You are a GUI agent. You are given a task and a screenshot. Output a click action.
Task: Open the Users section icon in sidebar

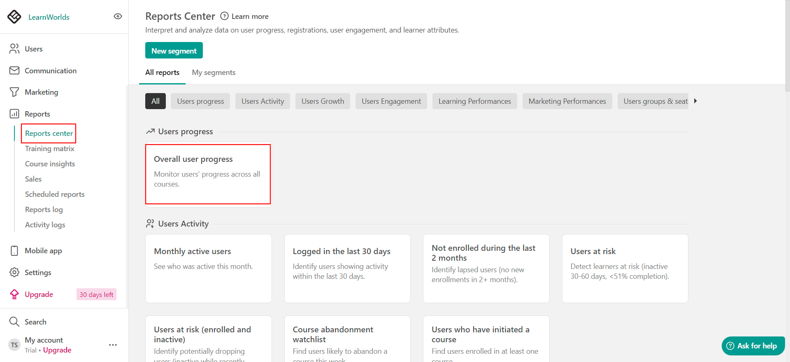14,49
